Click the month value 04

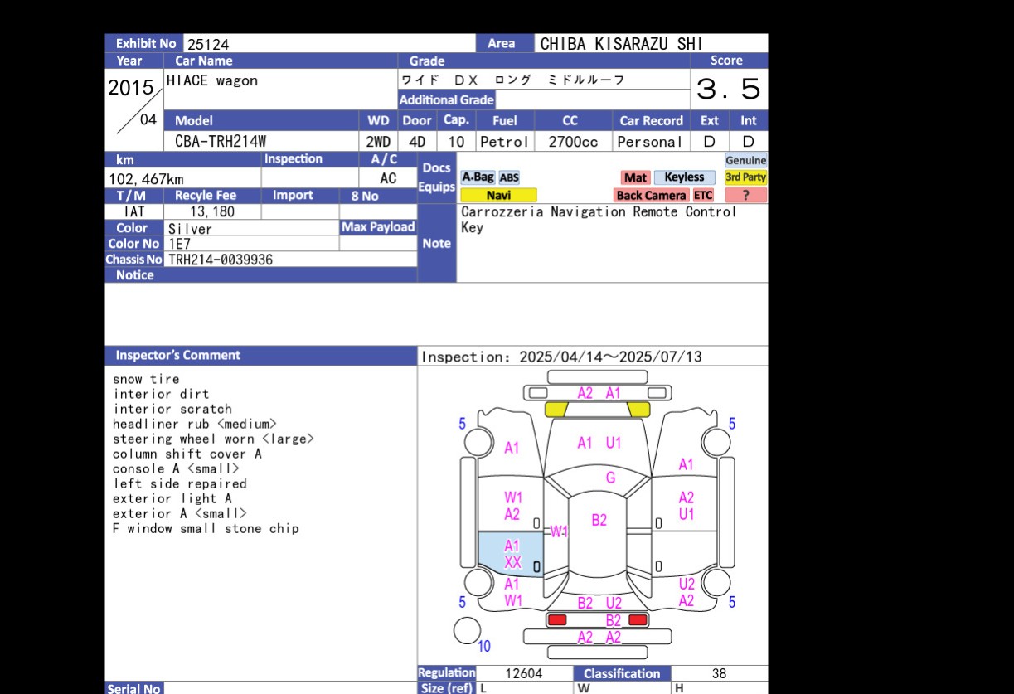(x=148, y=119)
